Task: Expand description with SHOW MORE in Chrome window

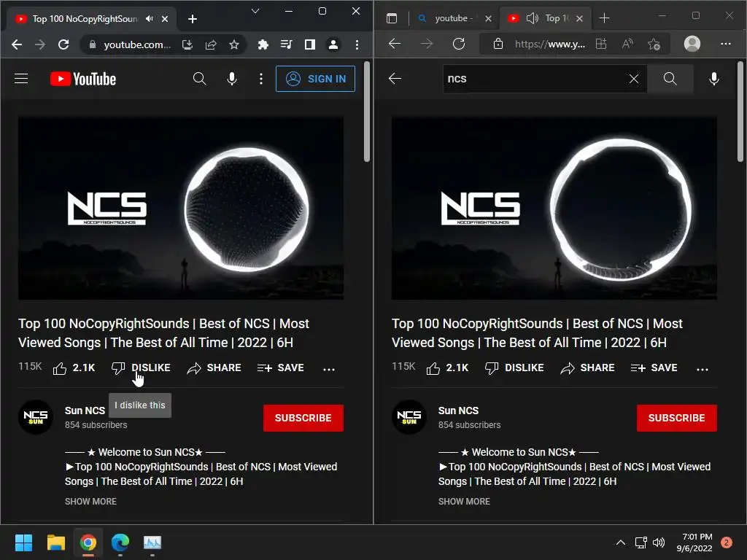Action: point(90,502)
